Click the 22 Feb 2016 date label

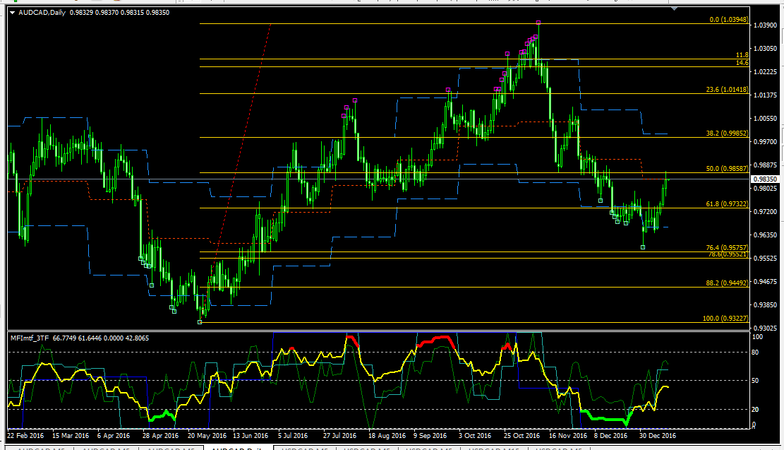(25, 435)
